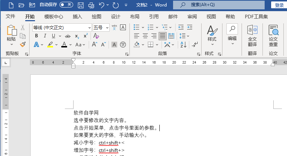Click the Save icon in quick access toolbar
Screen dimensions: 287x156
coord(81,5)
